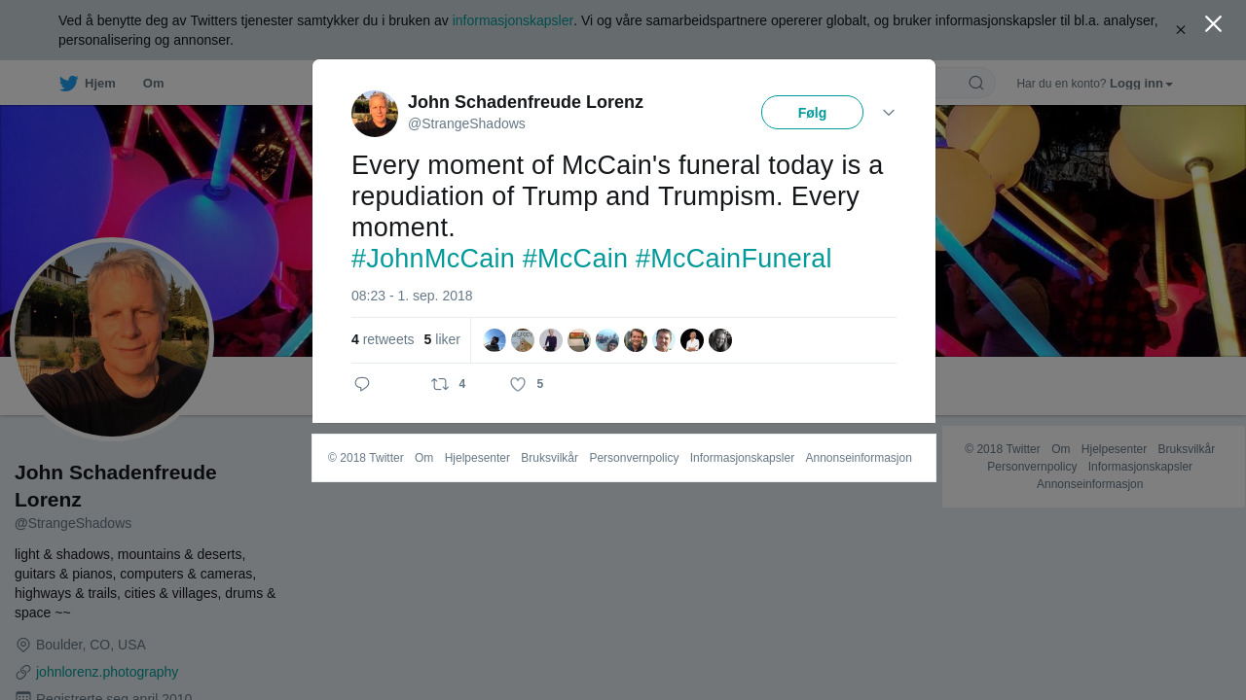Viewport: 1246px width, 700px height.
Task: Click the retweet icon under tweet
Action: pos(440,384)
